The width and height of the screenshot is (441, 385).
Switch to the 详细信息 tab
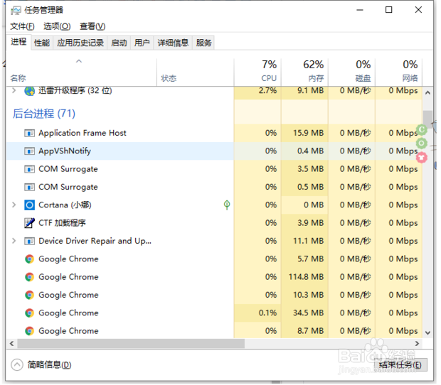click(173, 43)
